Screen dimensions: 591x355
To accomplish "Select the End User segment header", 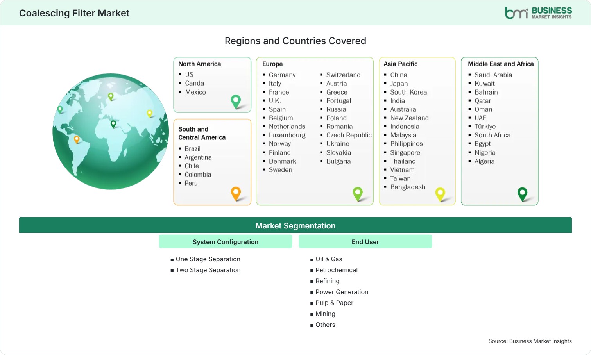I will pos(365,242).
